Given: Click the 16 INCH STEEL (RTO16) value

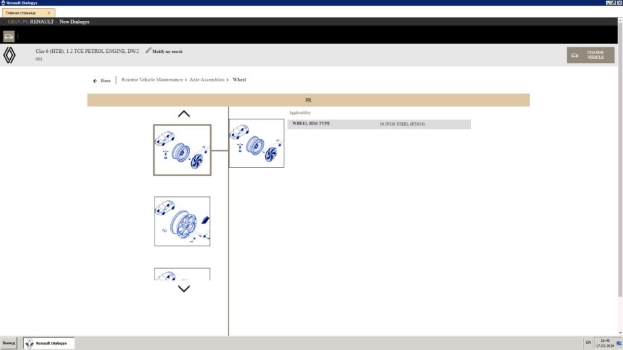Looking at the screenshot, I should 402,124.
